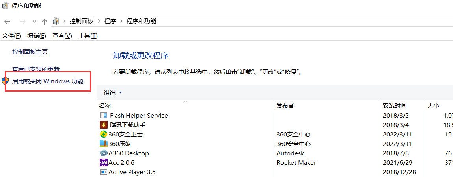Click 360安全中心 publisher of 360安全卫士
Image resolution: width=453 pixels, height=177 pixels.
[x=294, y=135]
